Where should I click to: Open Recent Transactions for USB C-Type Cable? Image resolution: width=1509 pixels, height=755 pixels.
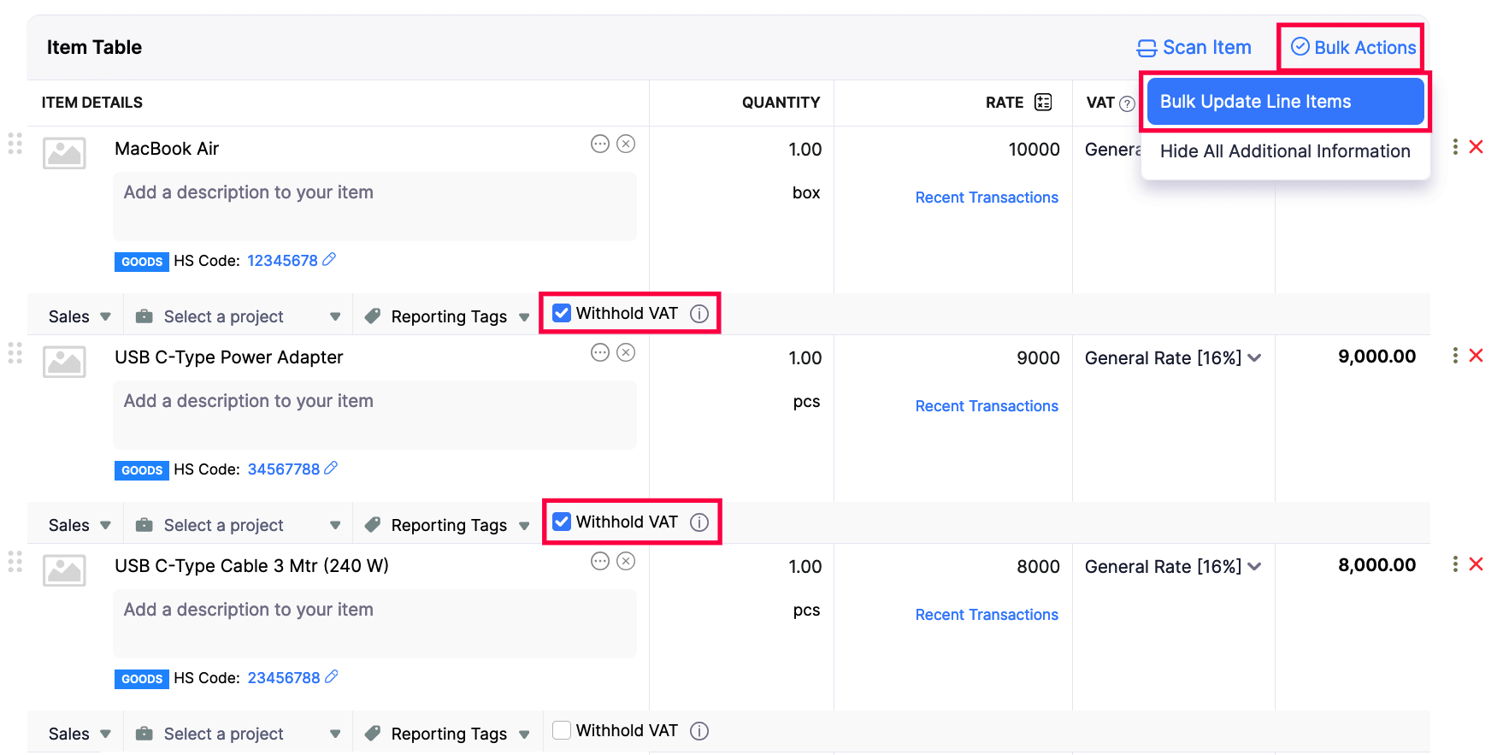987,615
